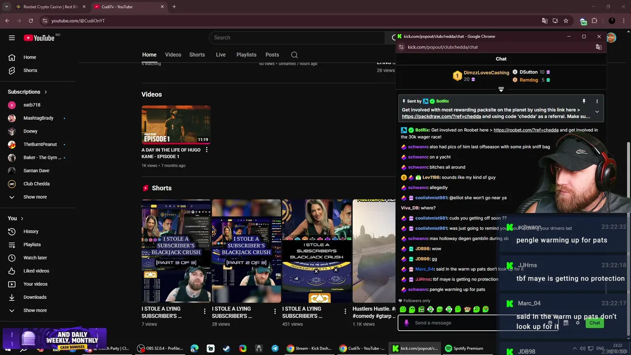
Task: Open three-dot menu on pinned Kick message
Action: point(597,101)
